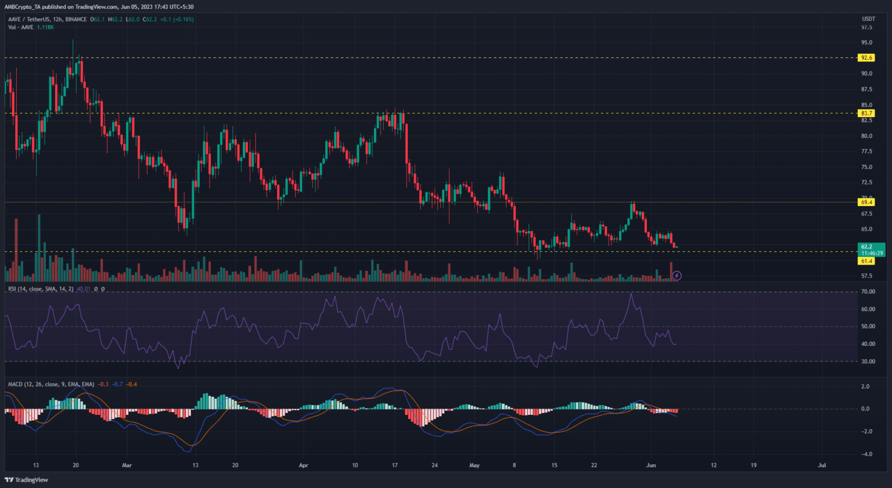Open the AAVE / TetherUS symbol legend
Image resolution: width=892 pixels, height=488 pixels.
click(x=47, y=19)
